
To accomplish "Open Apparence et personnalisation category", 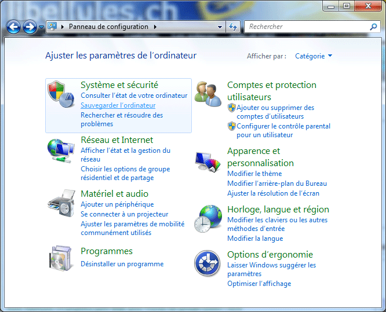I will (260, 157).
